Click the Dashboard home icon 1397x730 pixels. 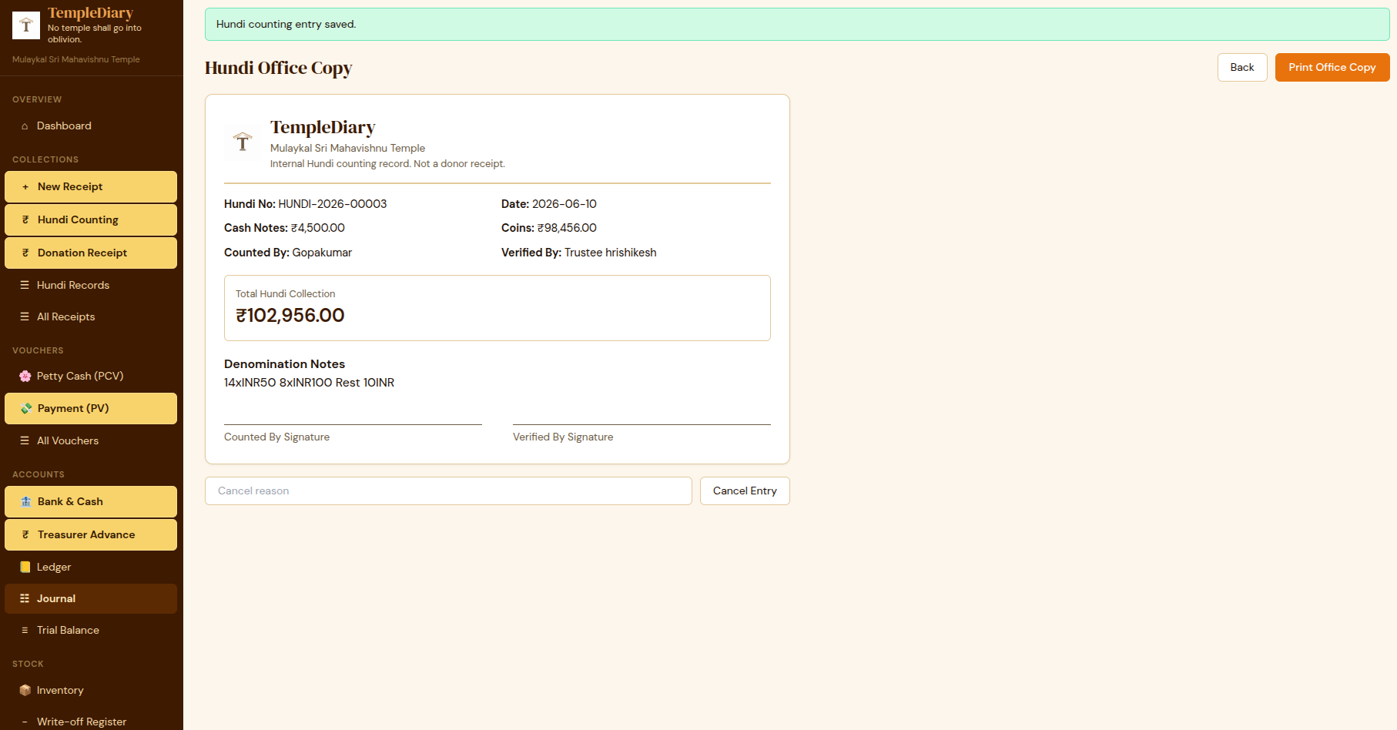(x=25, y=126)
